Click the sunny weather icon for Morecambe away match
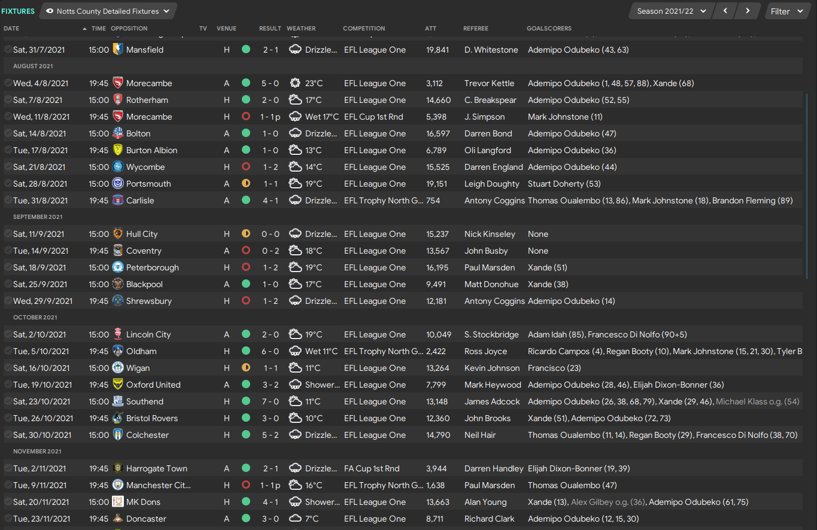 coord(295,83)
